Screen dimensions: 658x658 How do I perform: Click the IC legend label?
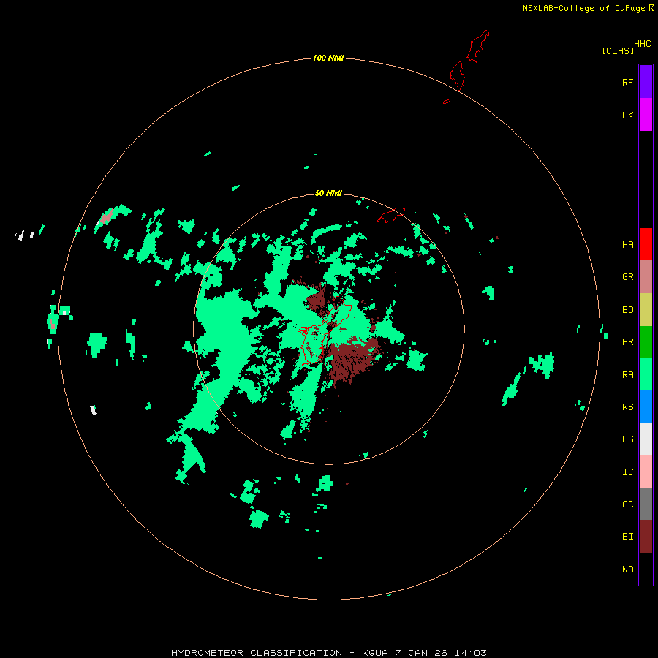[x=627, y=472]
